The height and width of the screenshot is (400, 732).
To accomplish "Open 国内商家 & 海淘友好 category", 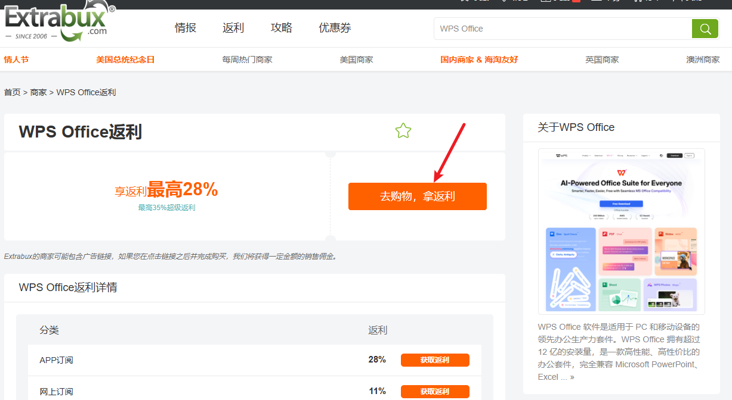I will click(479, 60).
